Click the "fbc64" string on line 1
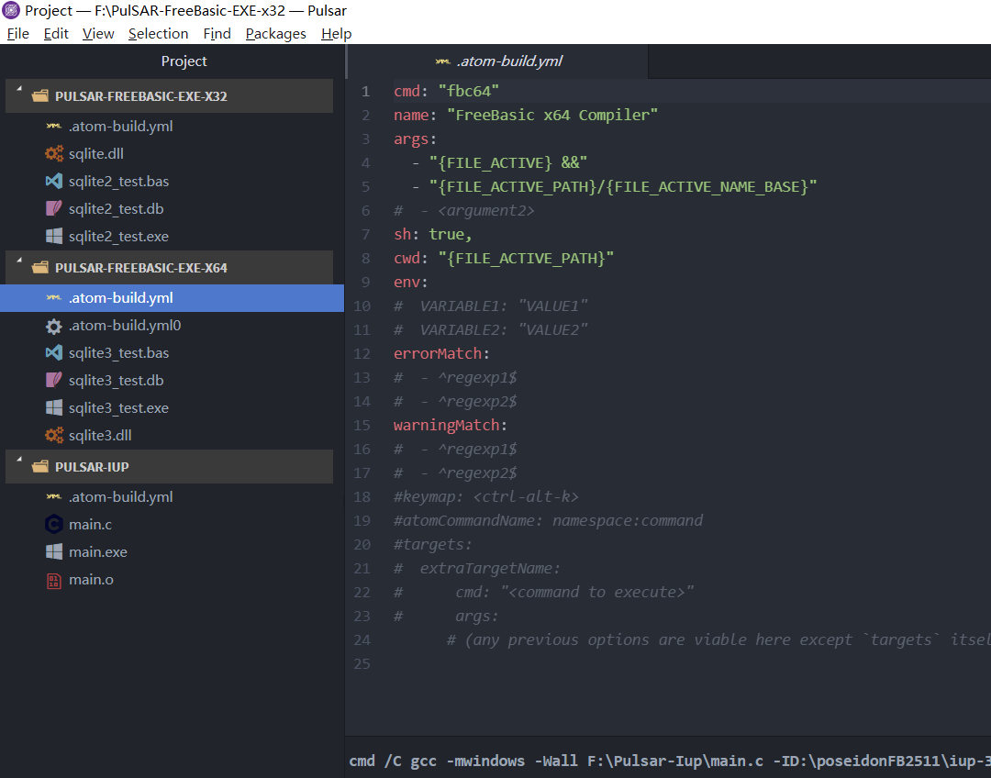 468,92
